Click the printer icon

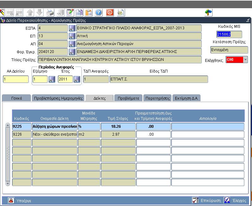coord(50,13)
